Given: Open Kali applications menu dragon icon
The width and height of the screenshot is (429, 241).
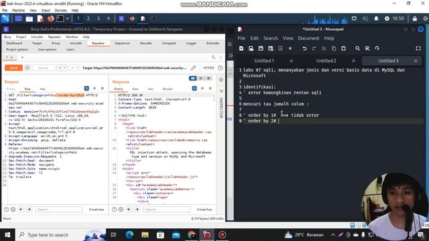Looking at the screenshot, I should click(5, 19).
